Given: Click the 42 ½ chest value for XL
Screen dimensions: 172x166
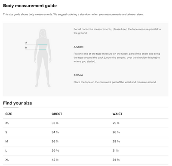Looking at the screenshot, I should tap(55, 160).
